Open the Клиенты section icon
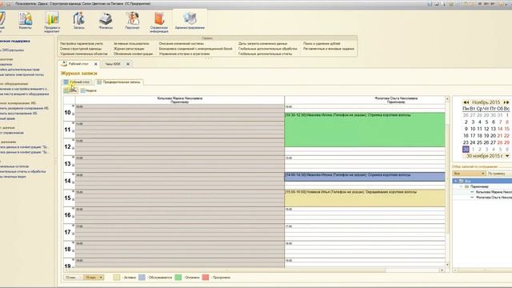The image size is (512, 288). (x=25, y=21)
